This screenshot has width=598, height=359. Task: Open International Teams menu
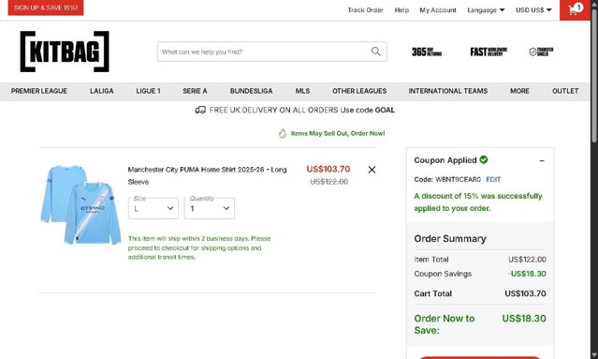(448, 91)
